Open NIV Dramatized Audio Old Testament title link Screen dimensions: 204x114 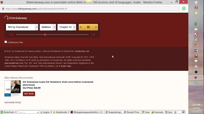(58, 83)
